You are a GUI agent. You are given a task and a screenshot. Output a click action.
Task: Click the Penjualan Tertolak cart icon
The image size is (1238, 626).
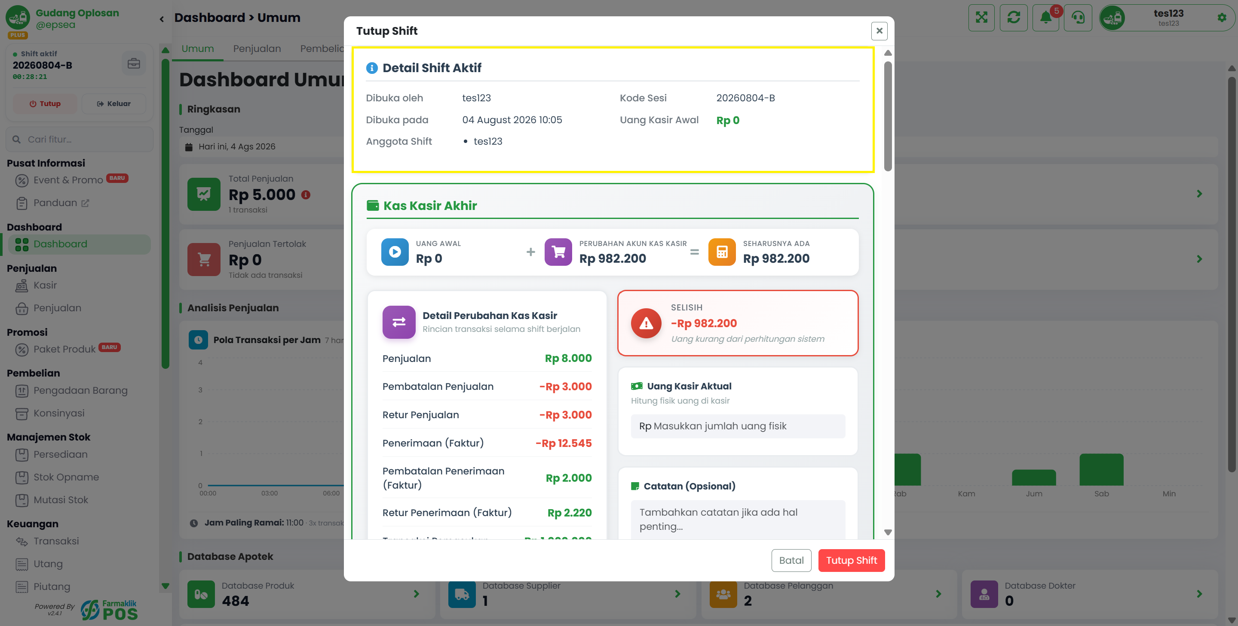click(x=204, y=259)
